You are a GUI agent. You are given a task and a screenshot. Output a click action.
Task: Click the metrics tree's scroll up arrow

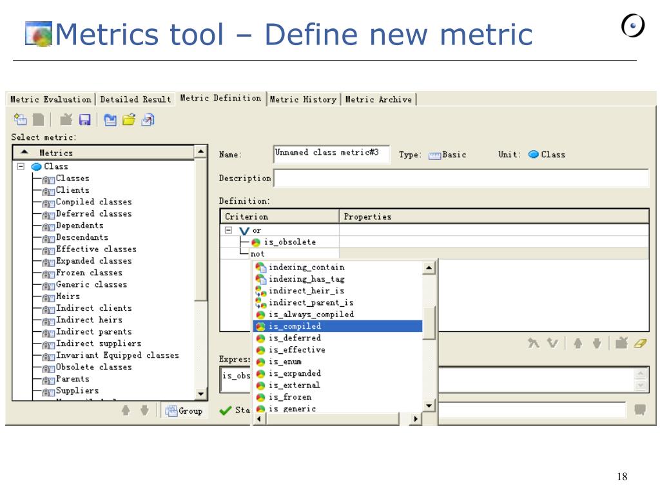pos(201,151)
